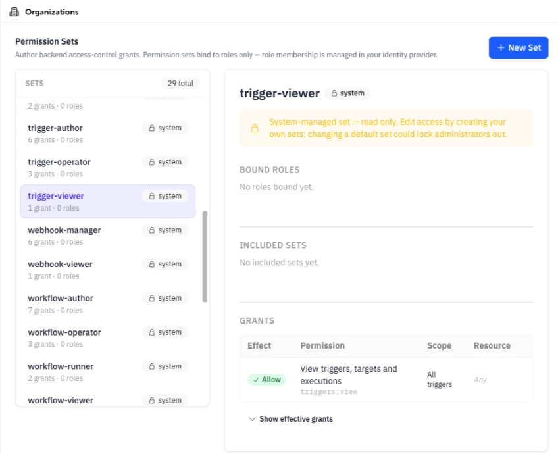Click the BOUND ROLES section heading

(x=269, y=170)
